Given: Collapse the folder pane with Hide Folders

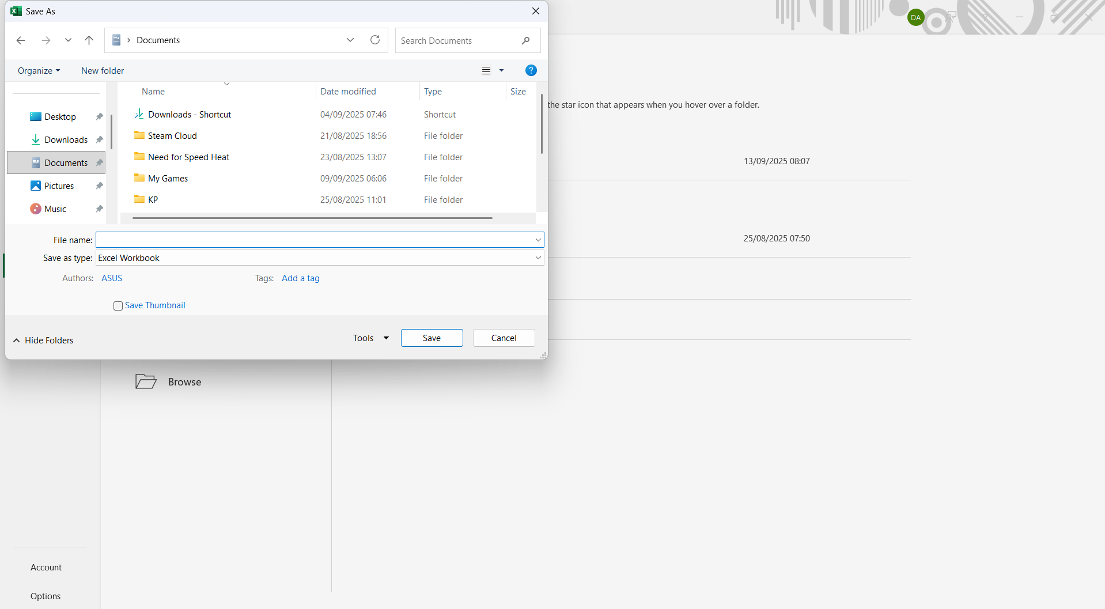Looking at the screenshot, I should pyautogui.click(x=43, y=341).
